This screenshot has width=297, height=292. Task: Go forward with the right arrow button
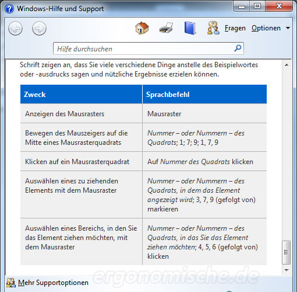tap(39, 29)
